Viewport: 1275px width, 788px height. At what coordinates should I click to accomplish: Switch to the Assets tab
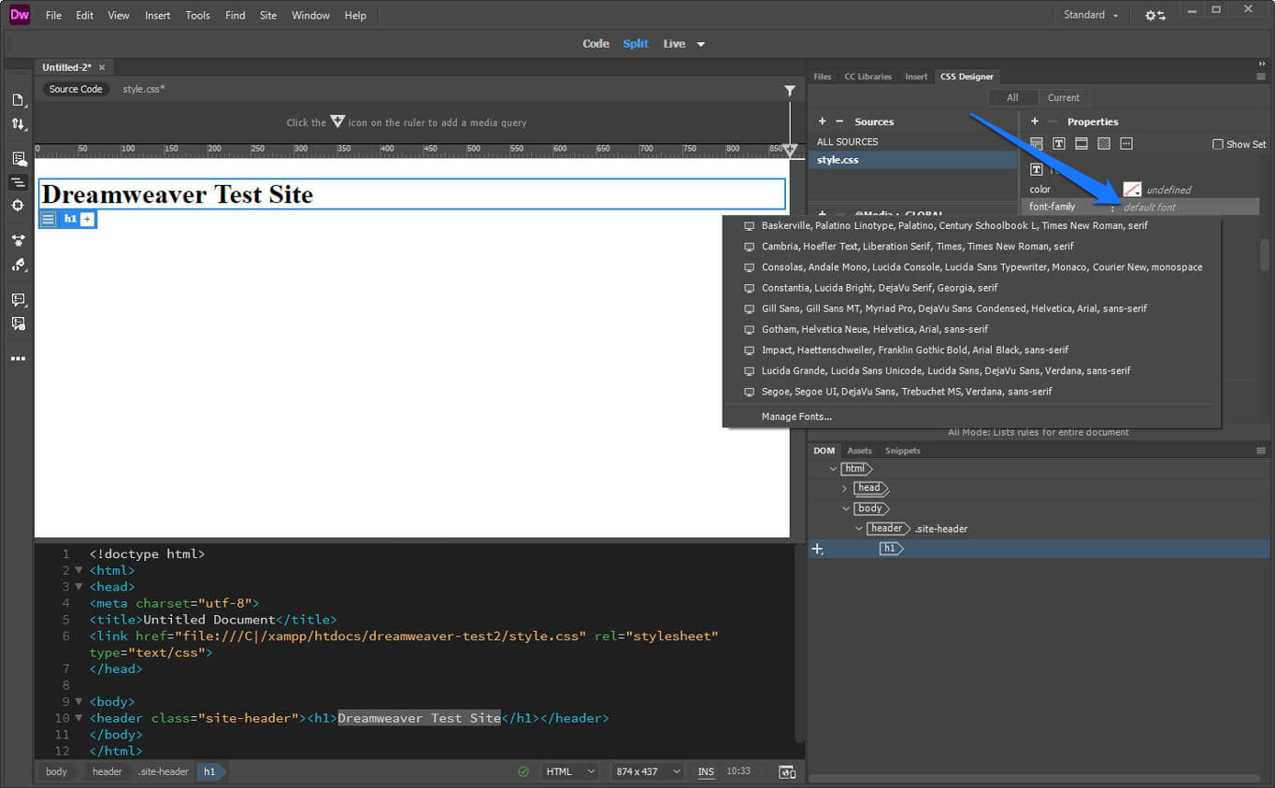tap(859, 450)
